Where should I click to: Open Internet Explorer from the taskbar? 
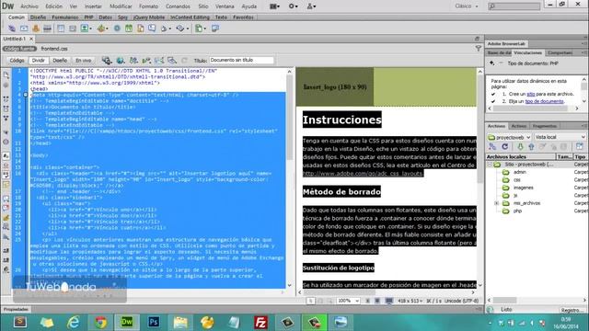74,323
